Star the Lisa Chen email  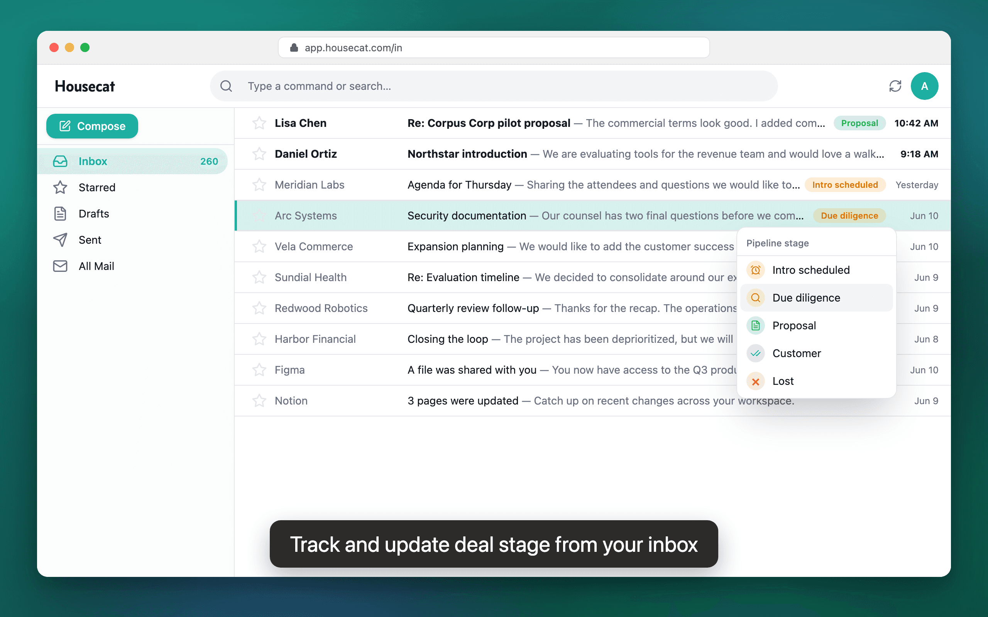click(259, 123)
